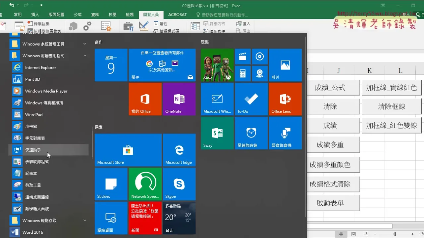
Task: Adjust the Excel zoom slider handle
Action: tap(395, 234)
